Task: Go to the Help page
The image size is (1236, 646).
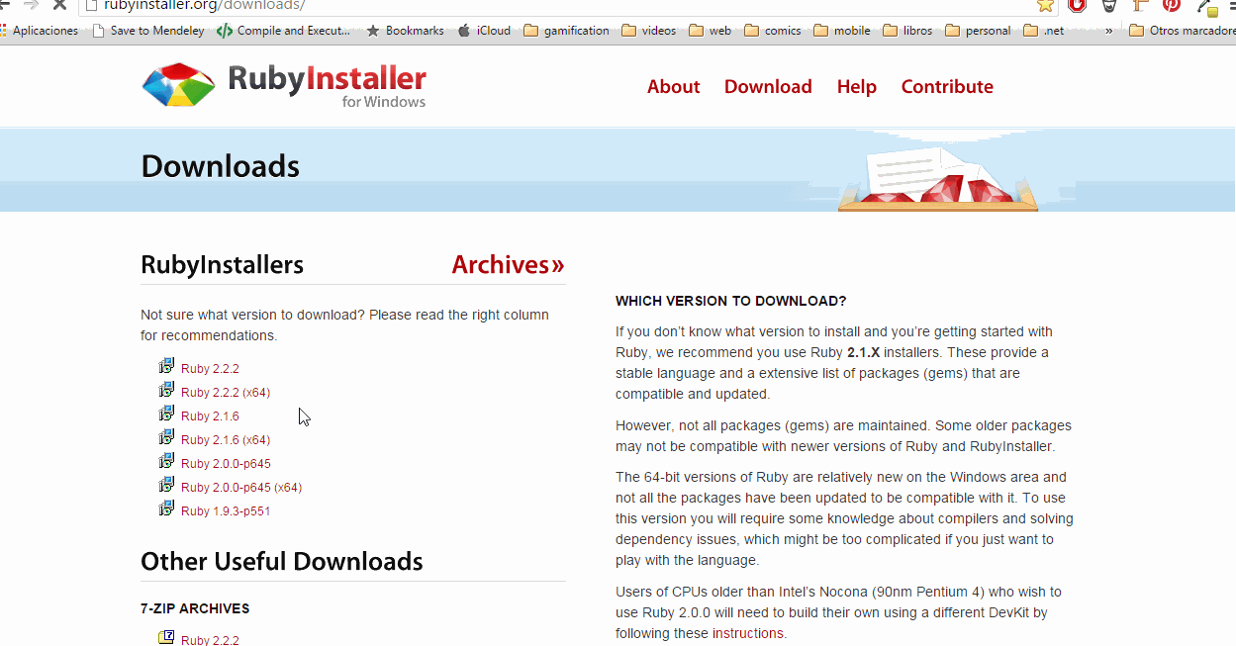Action: (x=857, y=87)
